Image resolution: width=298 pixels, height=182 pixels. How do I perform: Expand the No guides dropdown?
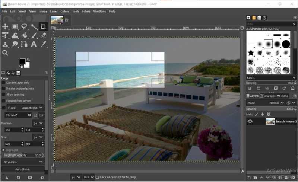23,162
